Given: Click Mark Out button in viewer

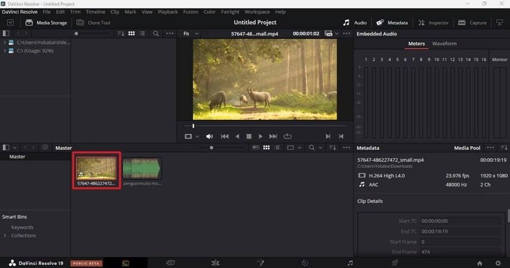Looking at the screenshot, I should 341,137.
